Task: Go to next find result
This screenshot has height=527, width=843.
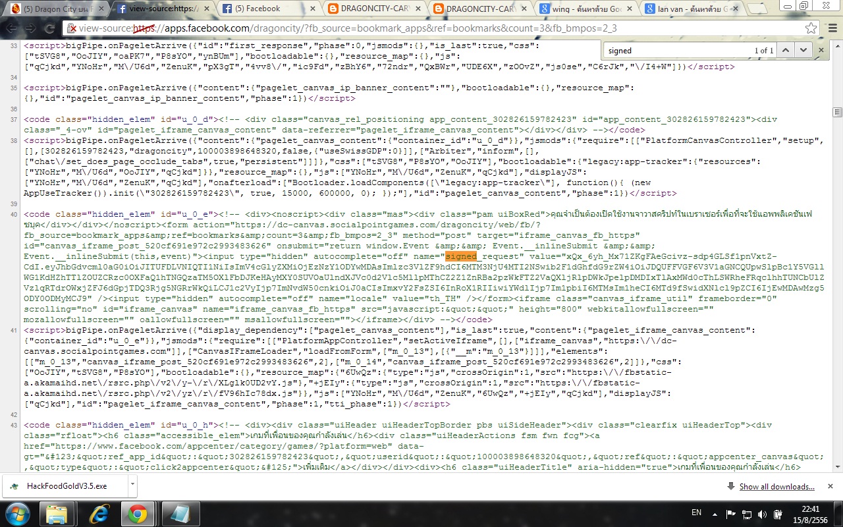Action: click(x=802, y=50)
